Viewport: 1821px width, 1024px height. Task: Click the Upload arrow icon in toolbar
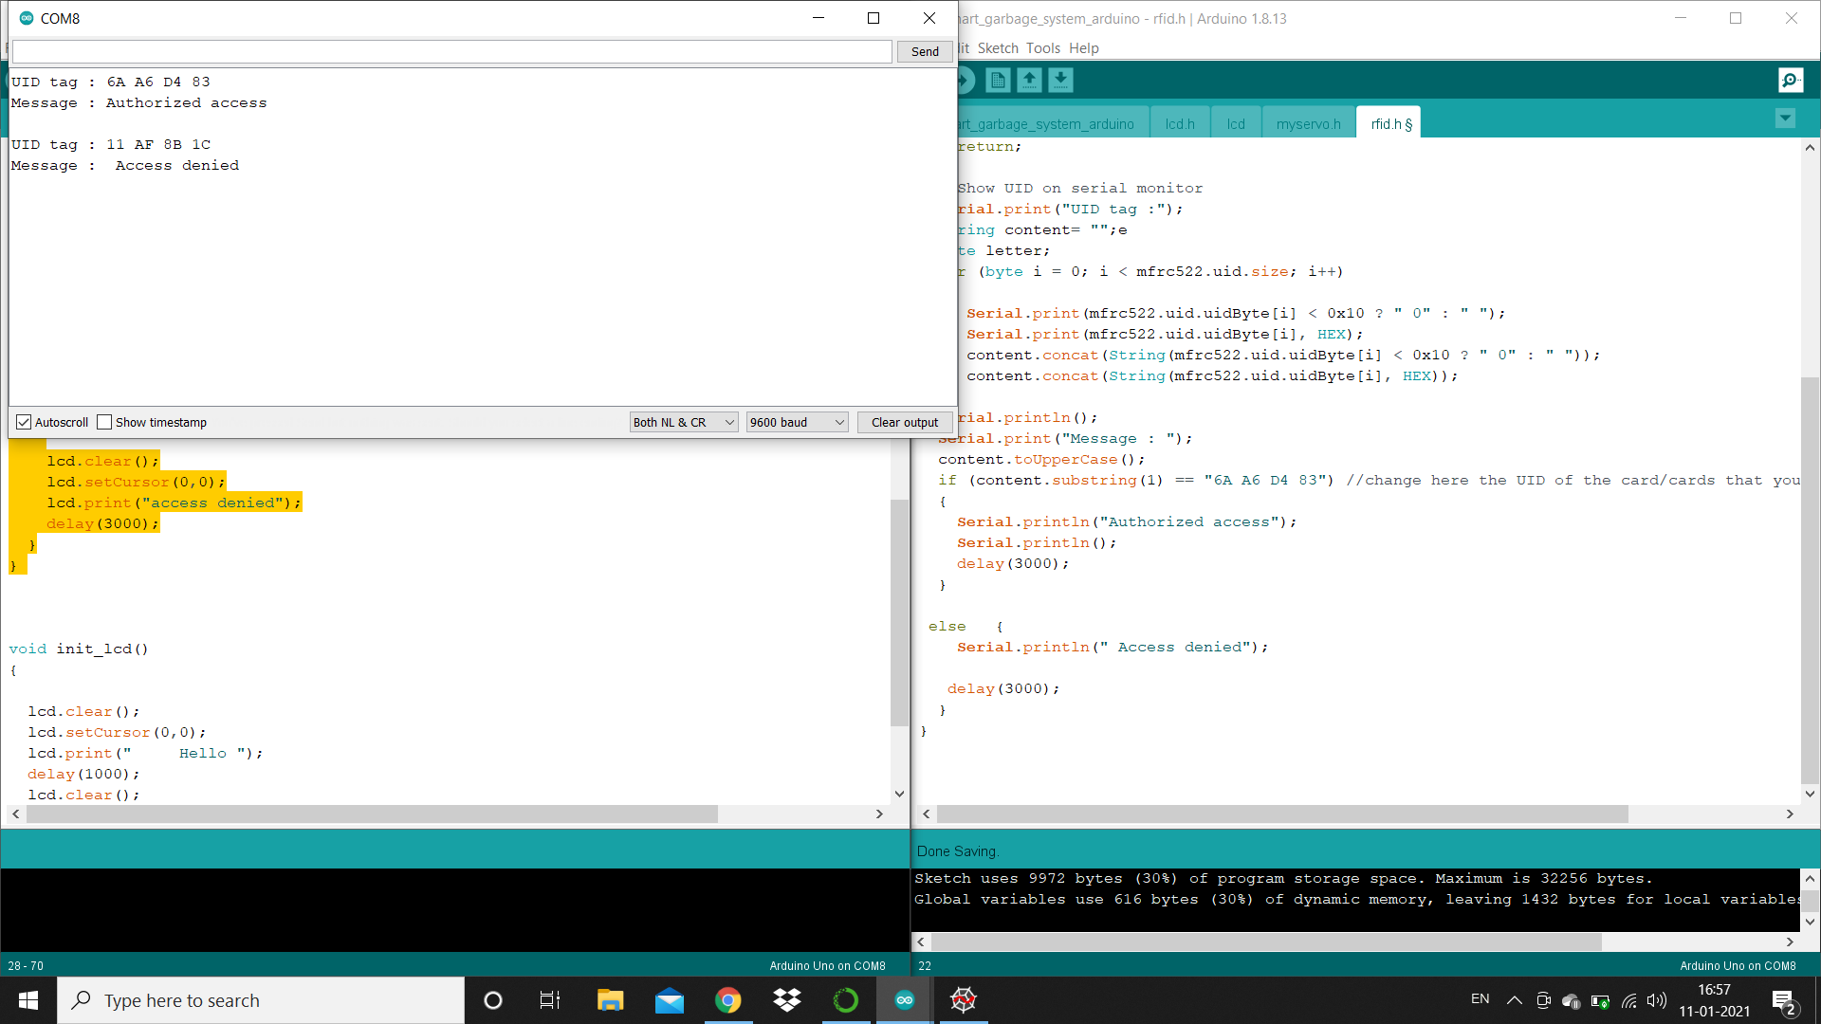coord(966,81)
